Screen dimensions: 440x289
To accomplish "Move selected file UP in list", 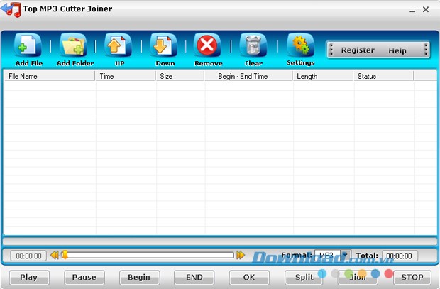I will click(x=119, y=46).
